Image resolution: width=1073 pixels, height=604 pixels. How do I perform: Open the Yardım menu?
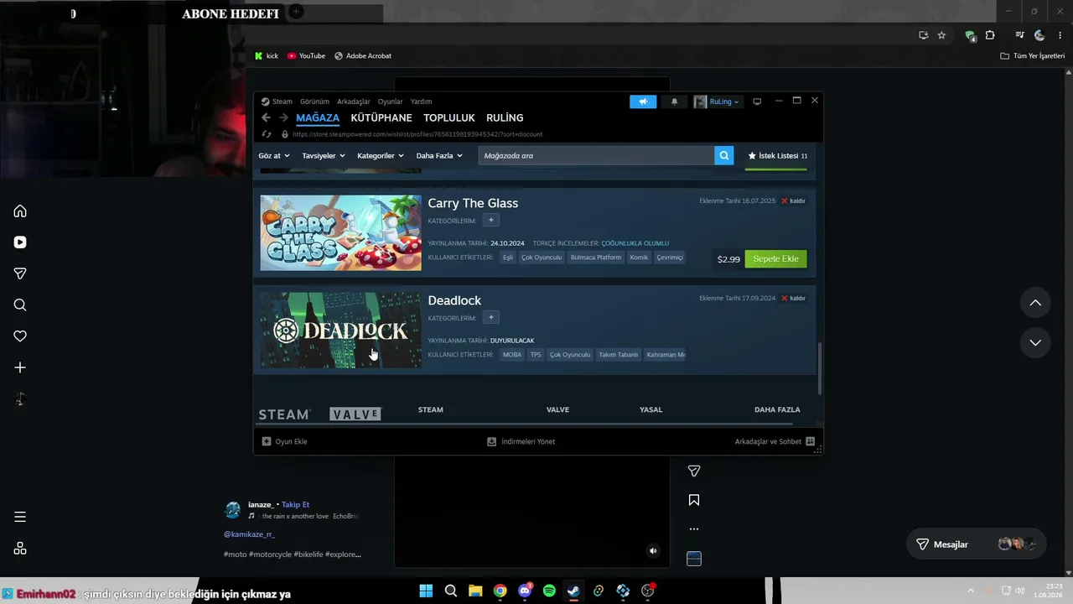point(421,102)
